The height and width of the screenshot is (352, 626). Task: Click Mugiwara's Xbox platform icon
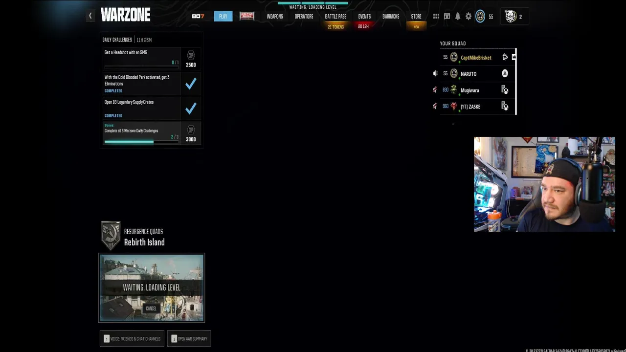pyautogui.click(x=505, y=90)
